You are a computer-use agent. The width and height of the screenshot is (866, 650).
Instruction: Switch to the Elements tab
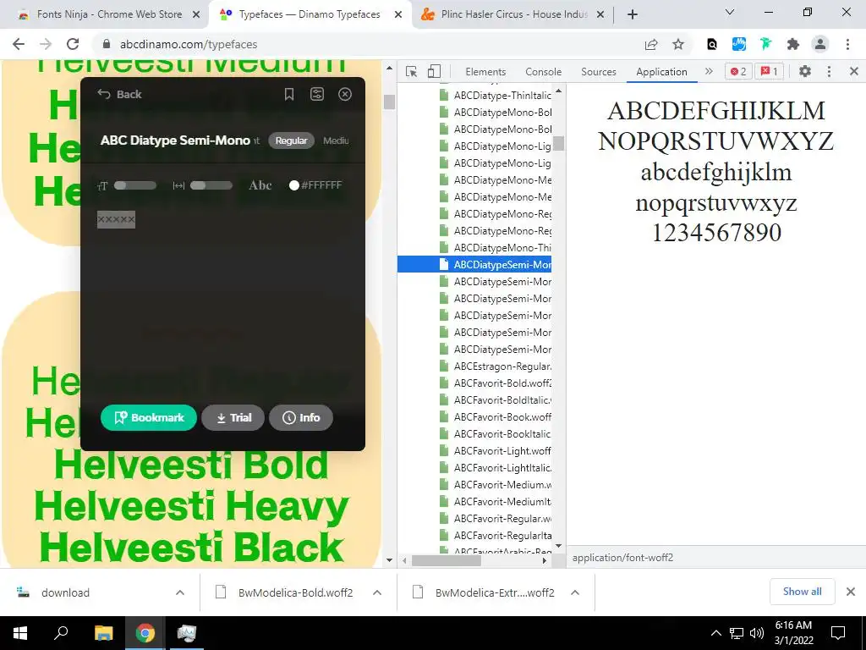click(485, 72)
